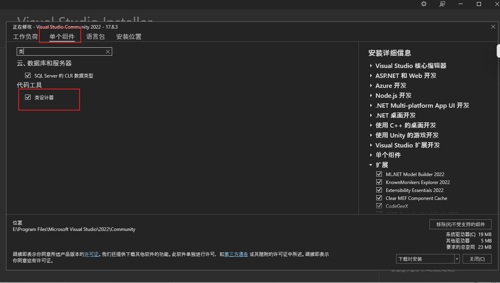The width and height of the screenshot is (500, 283).
Task: Click 系统驱动器(C) 19 MB entry
Action: [469, 235]
